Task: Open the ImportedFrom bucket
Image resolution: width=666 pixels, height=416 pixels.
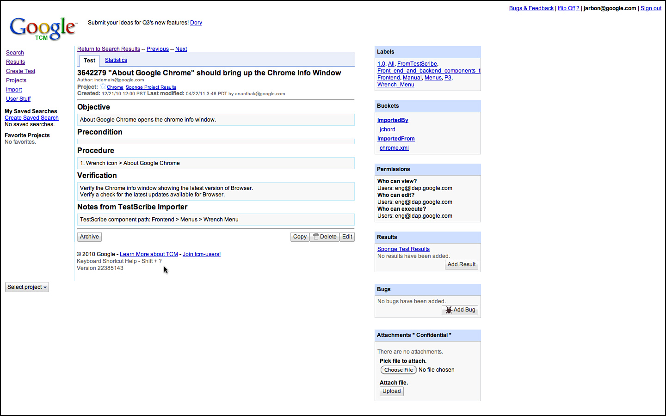Action: pos(396,139)
